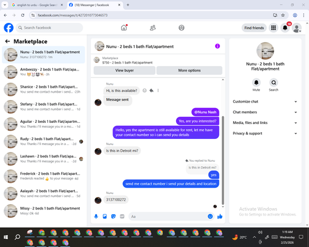Image resolution: width=309 pixels, height=247 pixels.
Task: Open the Facebook logo home link
Action: pos(9,28)
